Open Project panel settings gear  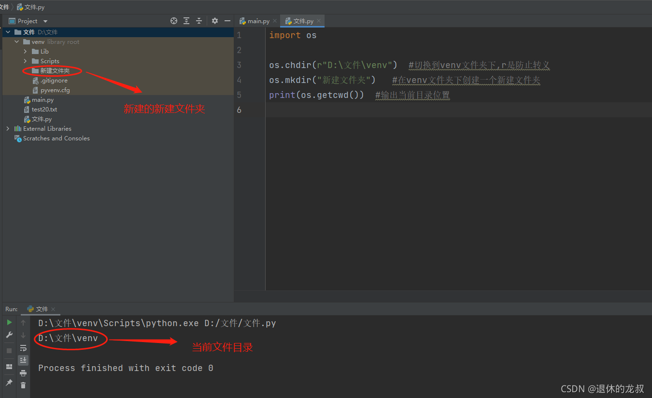point(215,21)
